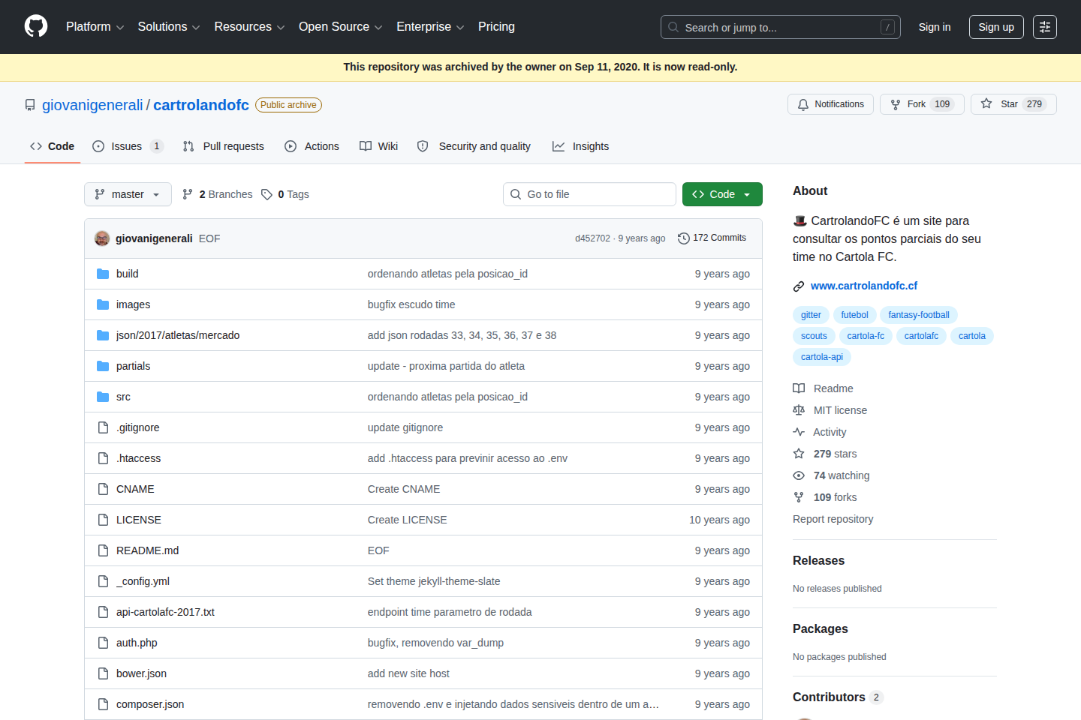Open the green Code dropdown

721,194
